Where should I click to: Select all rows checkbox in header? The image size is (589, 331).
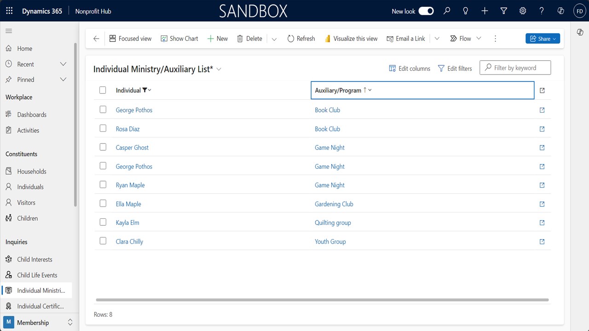103,90
